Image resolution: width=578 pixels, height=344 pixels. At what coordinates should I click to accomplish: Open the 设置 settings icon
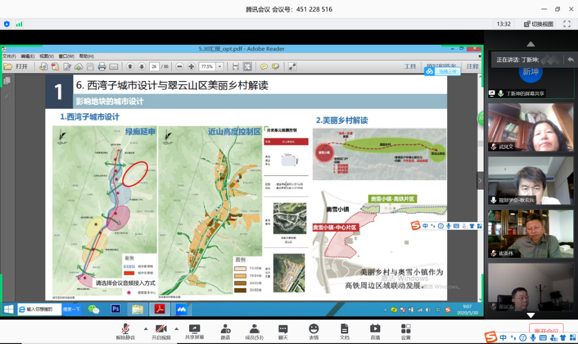(x=405, y=331)
